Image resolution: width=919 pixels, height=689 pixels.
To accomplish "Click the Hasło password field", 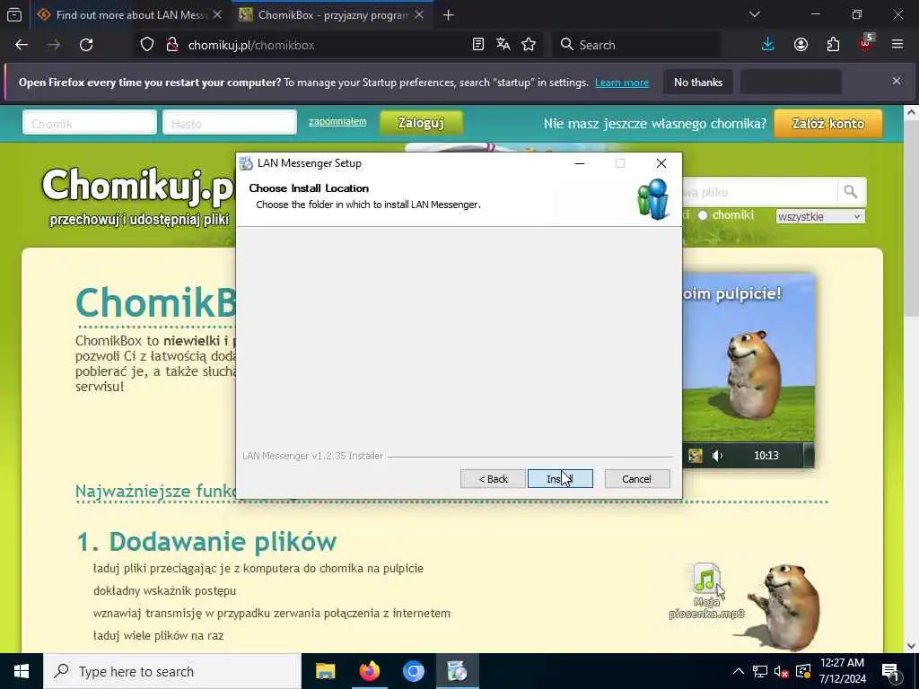I will pos(229,123).
